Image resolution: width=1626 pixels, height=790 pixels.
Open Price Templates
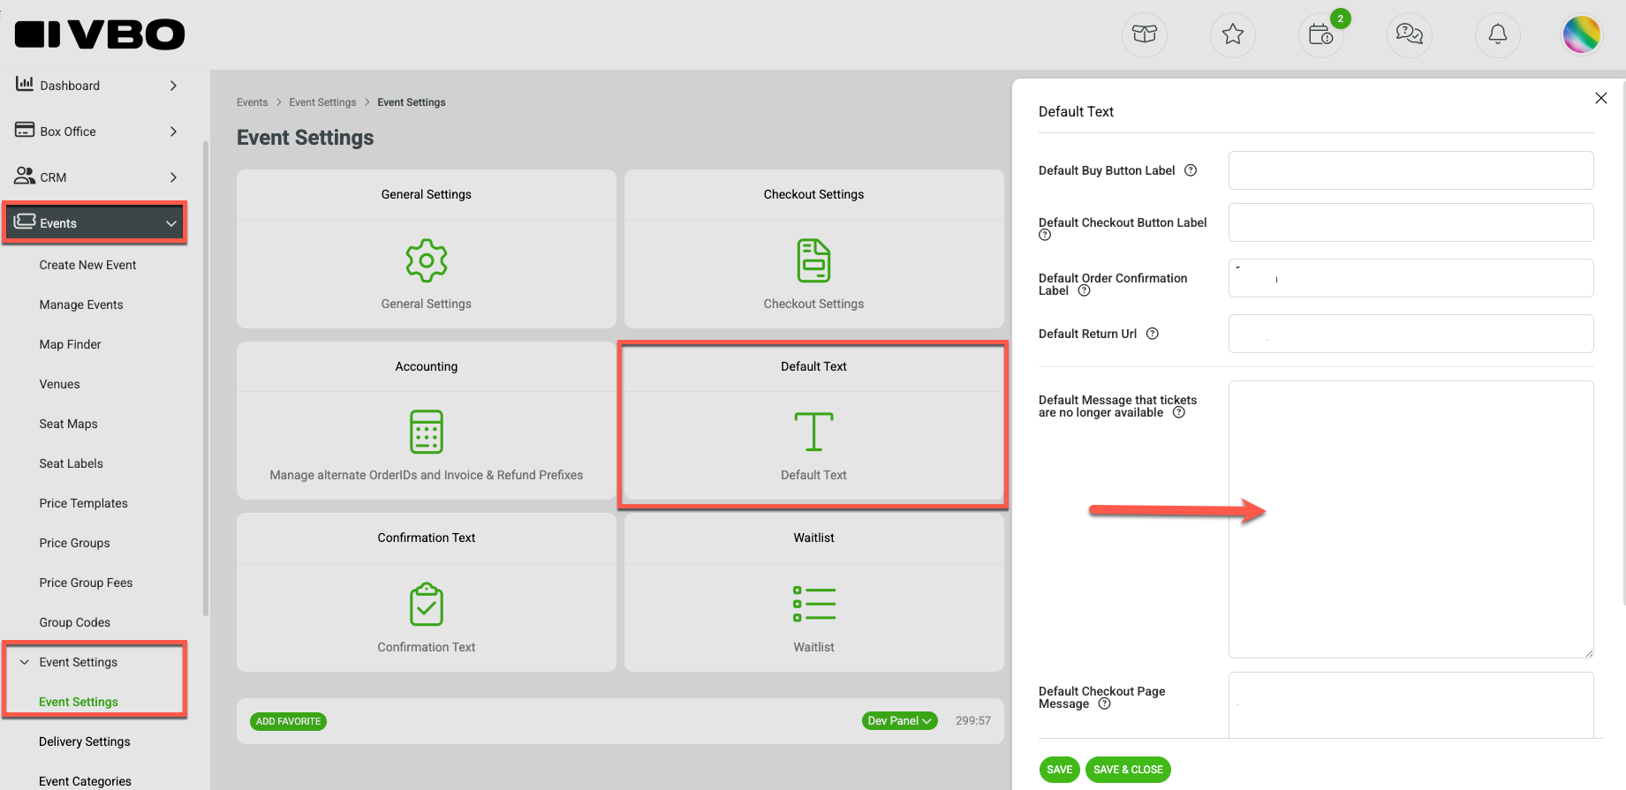(x=83, y=503)
